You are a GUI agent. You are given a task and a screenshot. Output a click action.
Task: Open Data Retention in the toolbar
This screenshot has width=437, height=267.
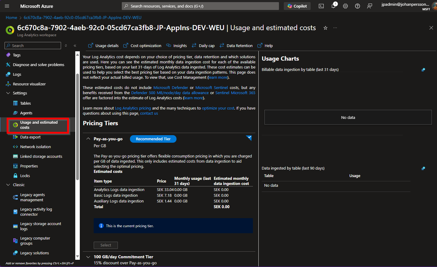click(x=236, y=46)
